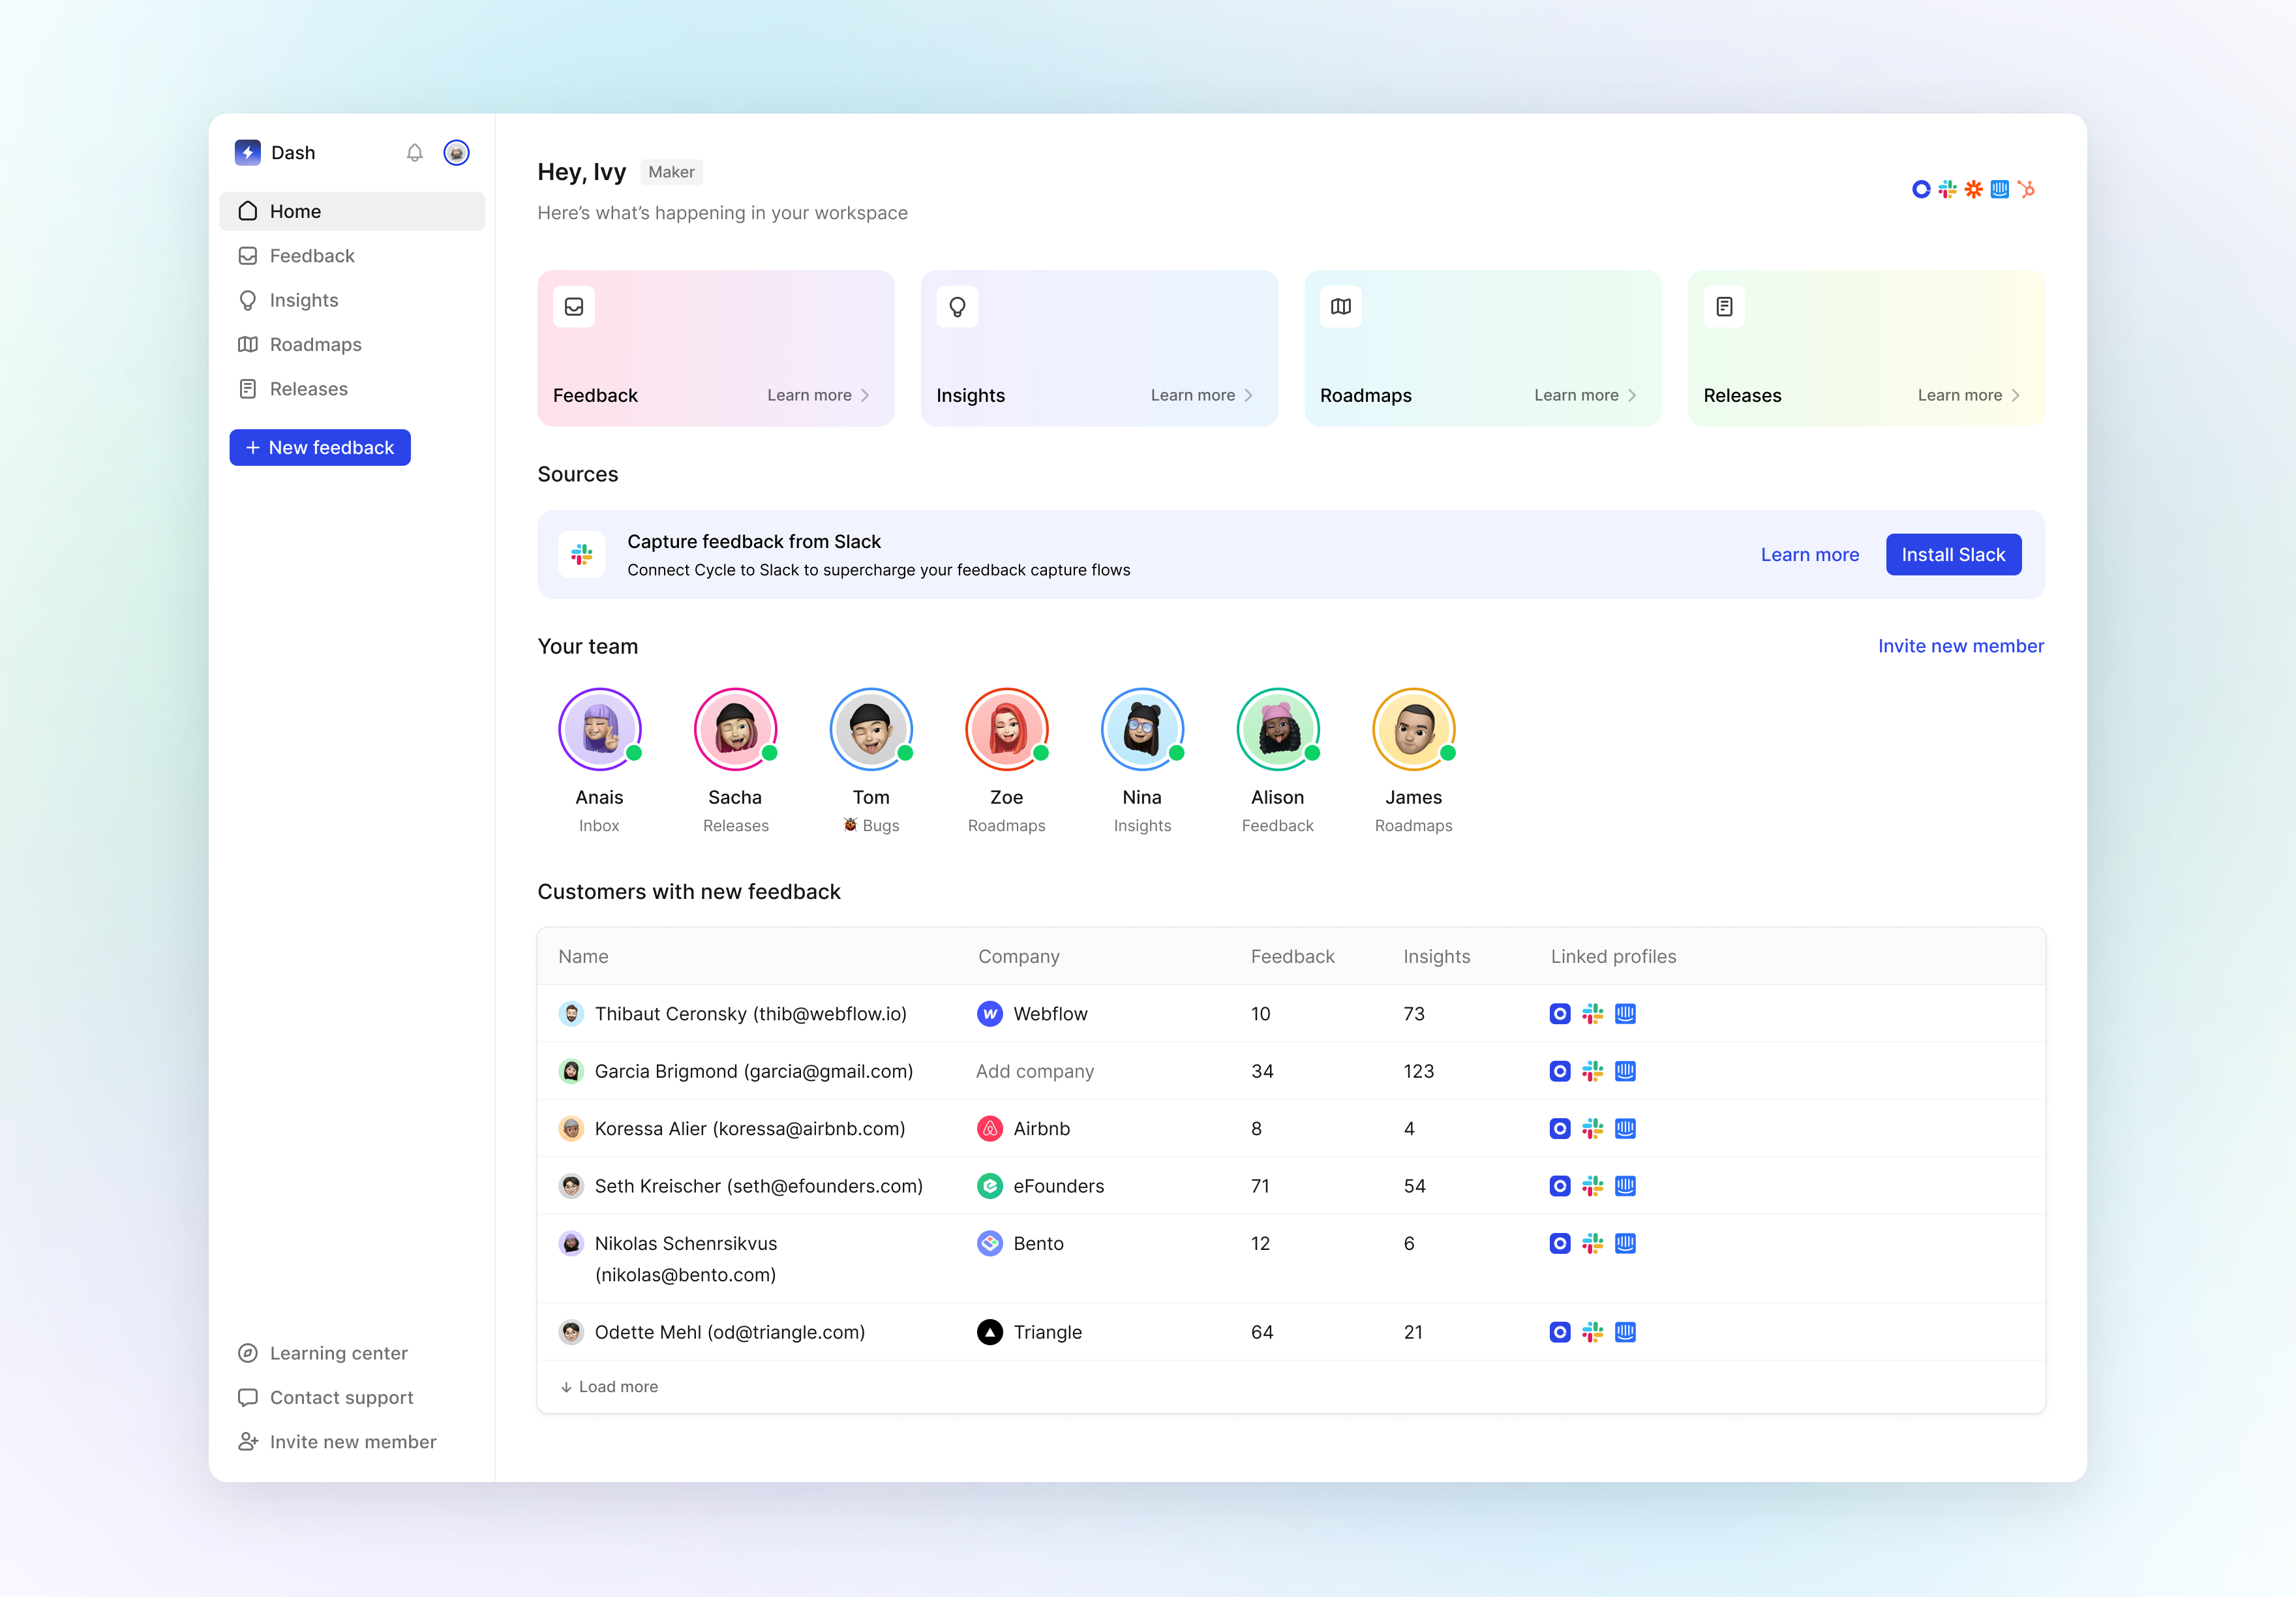This screenshot has height=1597, width=2296.
Task: Select team member Tom avatar
Action: point(870,729)
